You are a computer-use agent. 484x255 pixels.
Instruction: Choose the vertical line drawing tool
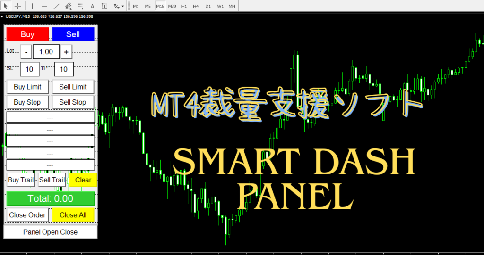point(32,6)
